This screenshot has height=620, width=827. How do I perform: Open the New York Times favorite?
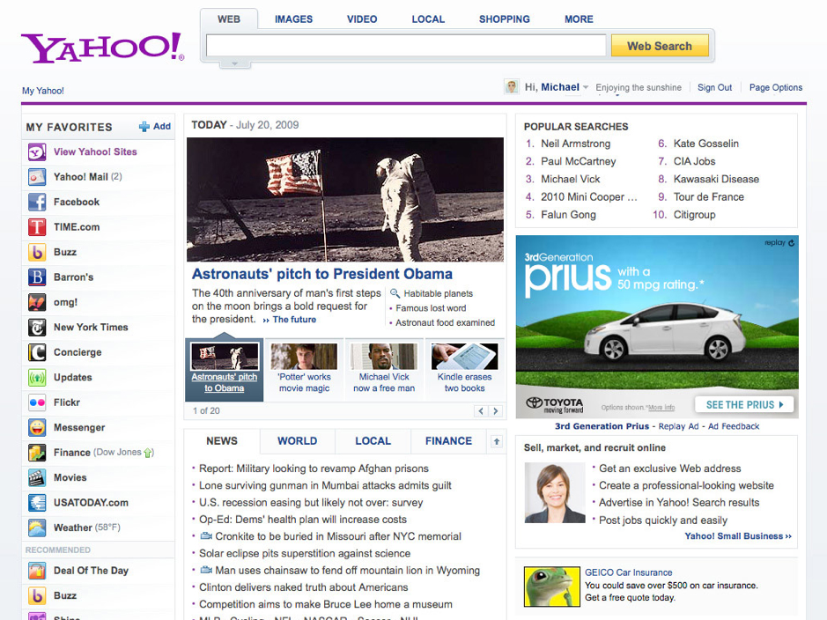(x=35, y=327)
